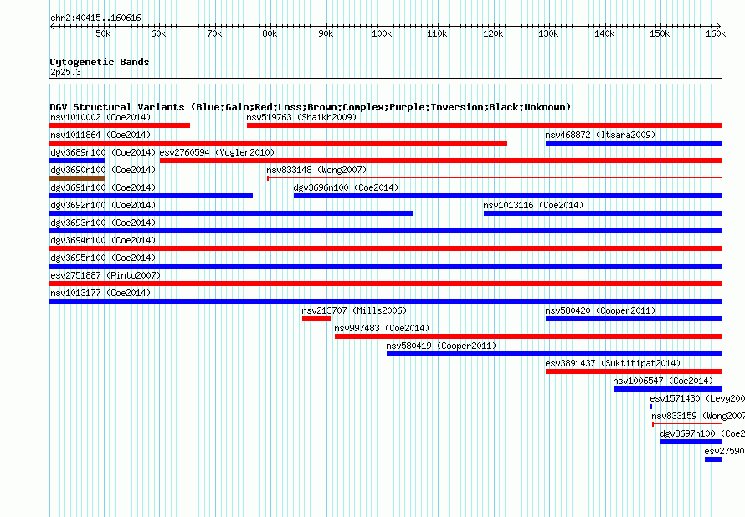Click nsv833148 (Wong2007) label
The image size is (745, 517).
[x=316, y=170]
